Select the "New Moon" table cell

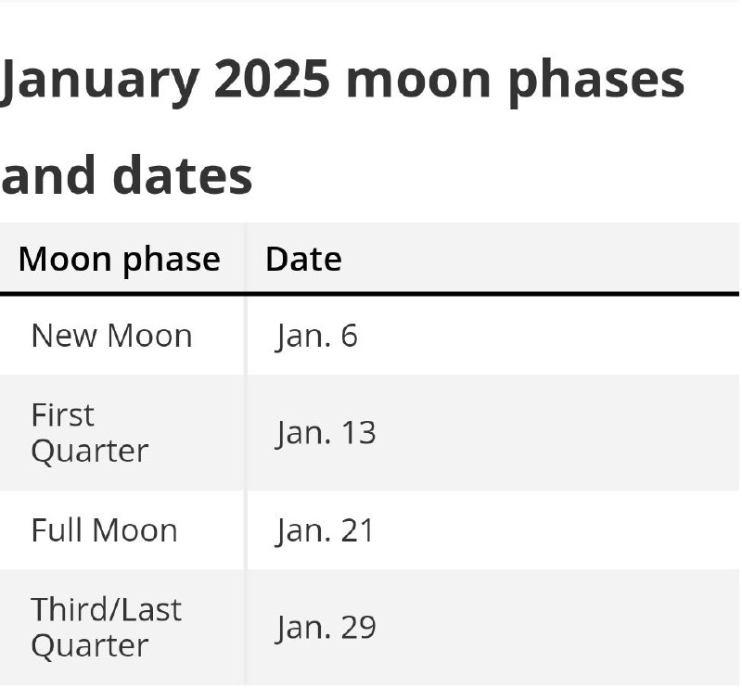(111, 335)
